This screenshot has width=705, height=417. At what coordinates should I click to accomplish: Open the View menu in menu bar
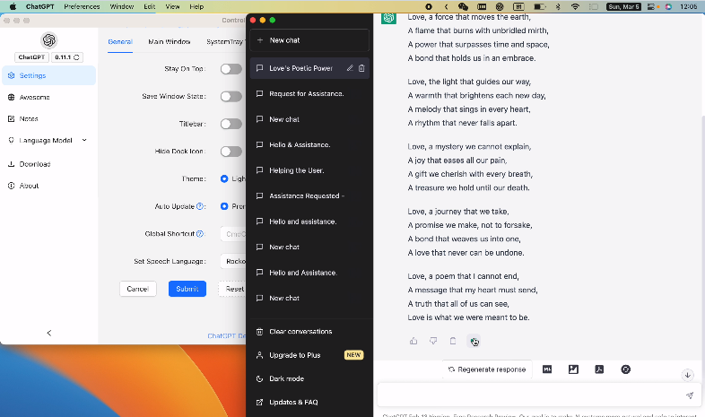(172, 6)
